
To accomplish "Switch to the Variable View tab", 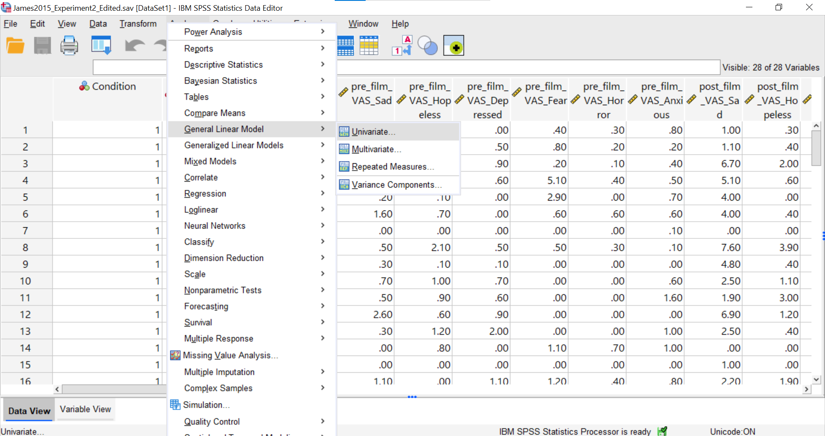I will (x=86, y=409).
